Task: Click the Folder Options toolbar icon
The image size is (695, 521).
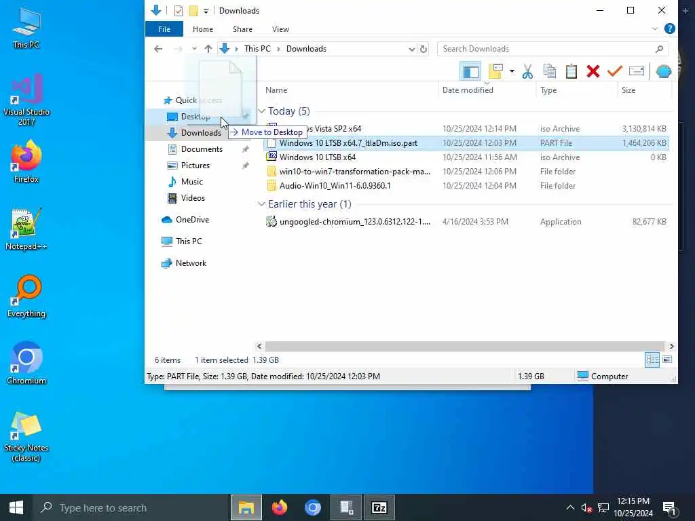Action: (495, 71)
